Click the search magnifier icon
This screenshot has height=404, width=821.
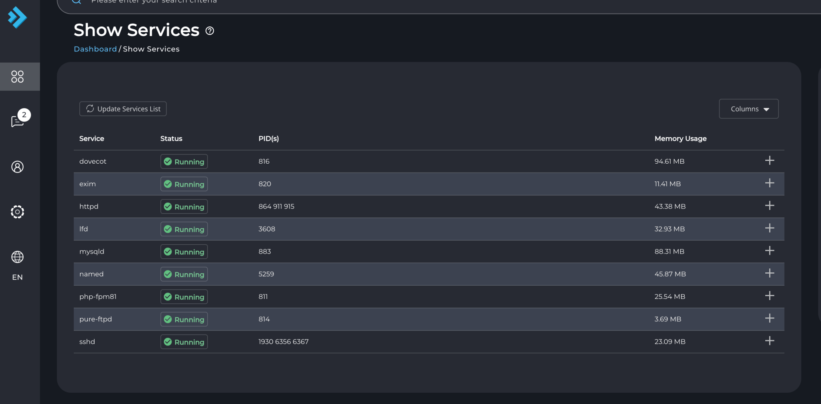[x=77, y=2]
